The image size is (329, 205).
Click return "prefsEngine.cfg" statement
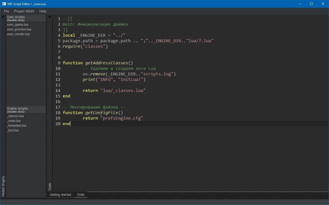[113, 118]
